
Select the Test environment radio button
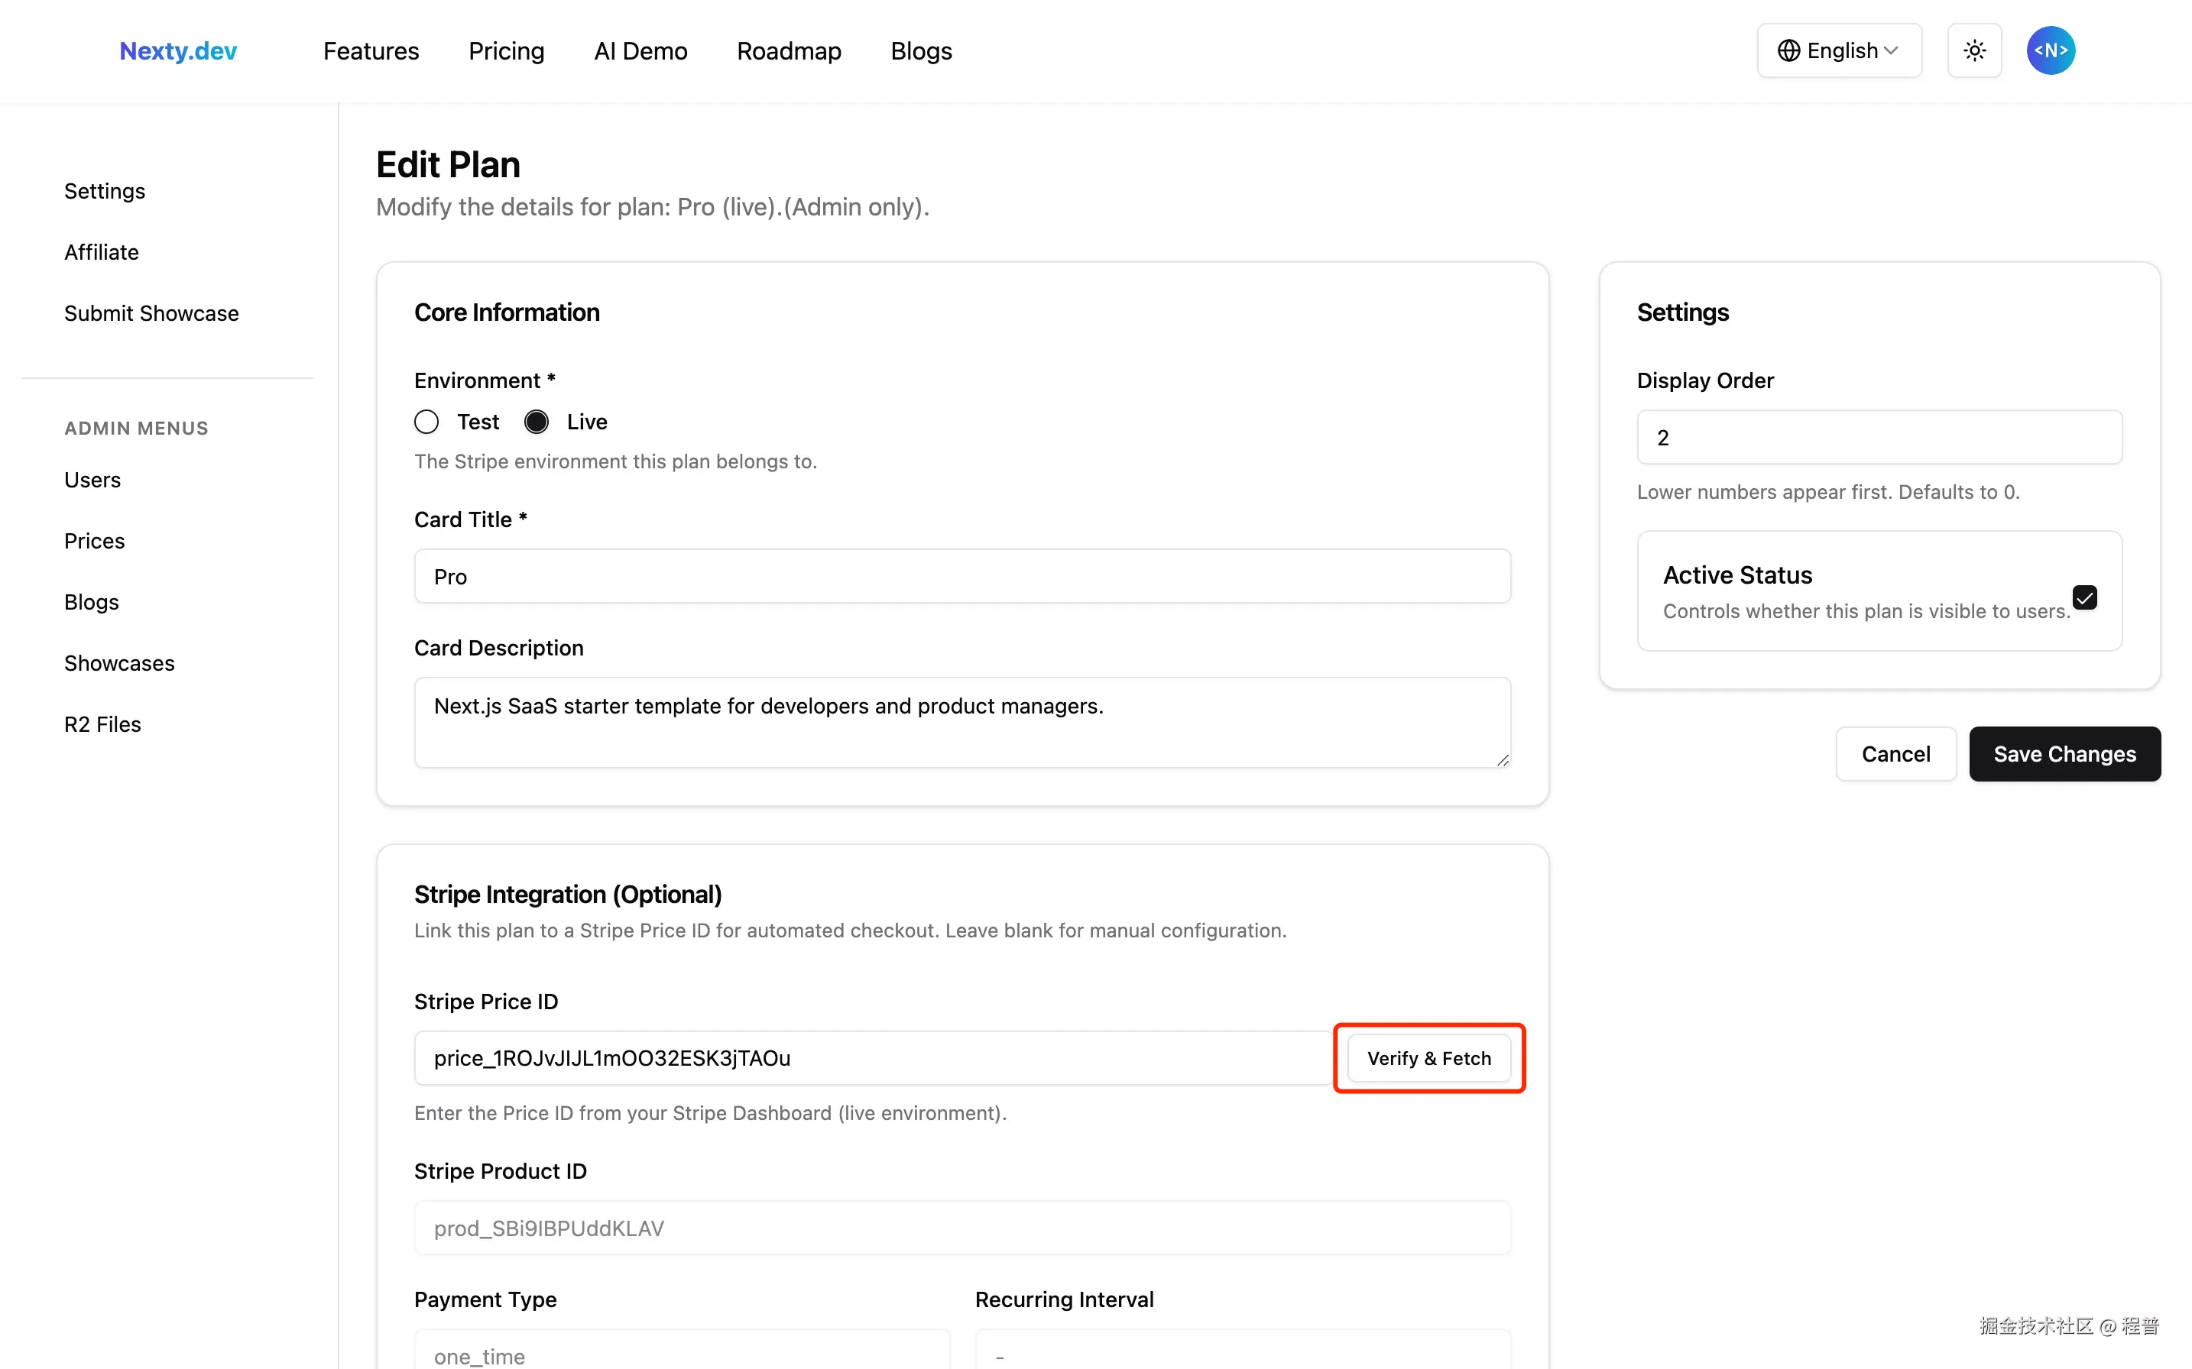[426, 421]
